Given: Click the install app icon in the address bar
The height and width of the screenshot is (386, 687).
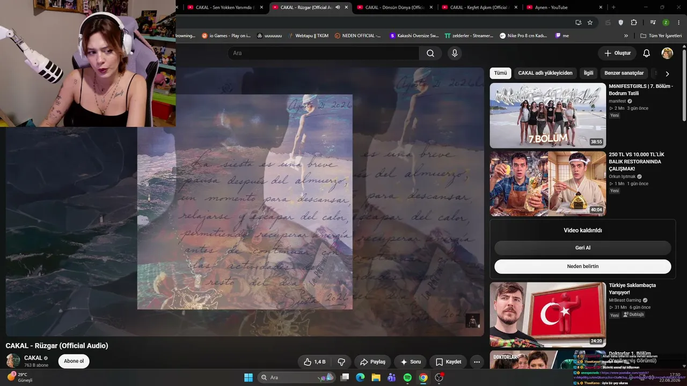Looking at the screenshot, I should pyautogui.click(x=578, y=23).
